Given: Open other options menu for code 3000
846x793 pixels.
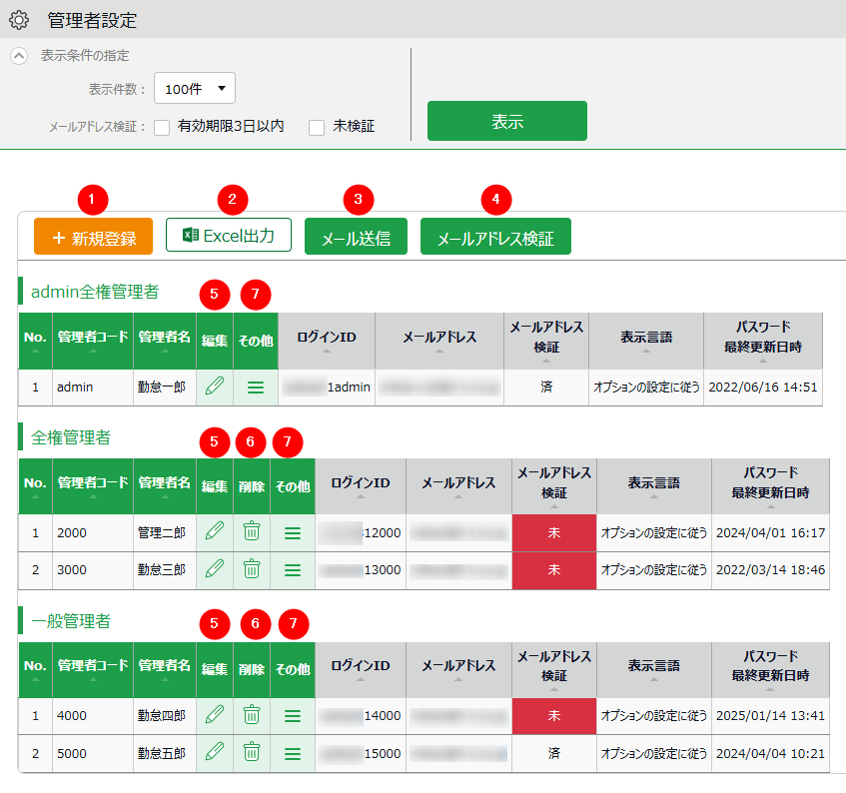Looking at the screenshot, I should [x=293, y=569].
